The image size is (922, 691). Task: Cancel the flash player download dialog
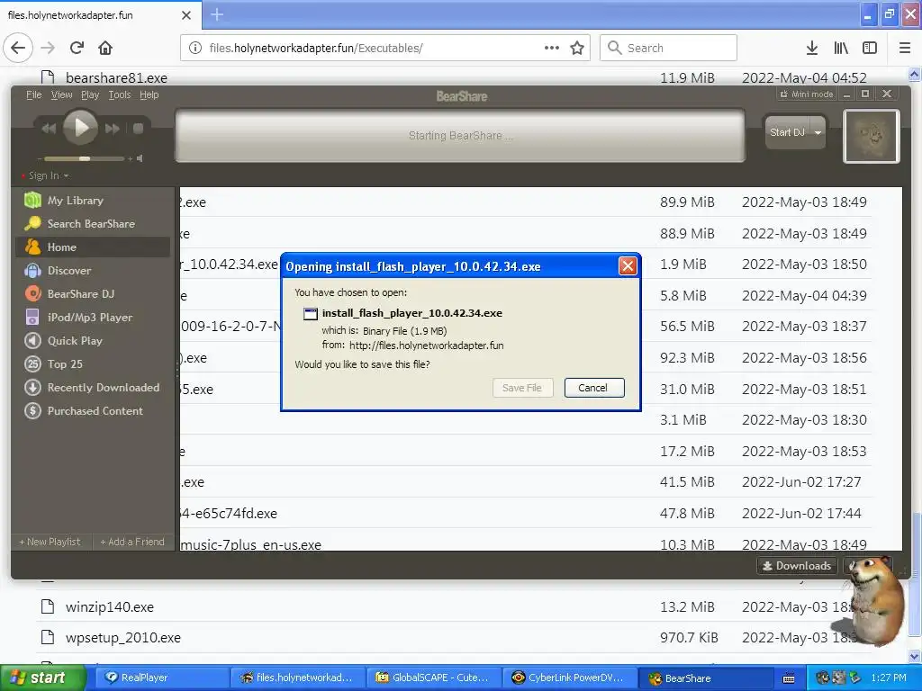pyautogui.click(x=594, y=388)
